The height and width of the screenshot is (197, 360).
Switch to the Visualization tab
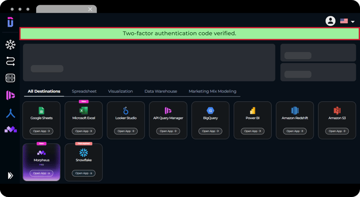[120, 91]
